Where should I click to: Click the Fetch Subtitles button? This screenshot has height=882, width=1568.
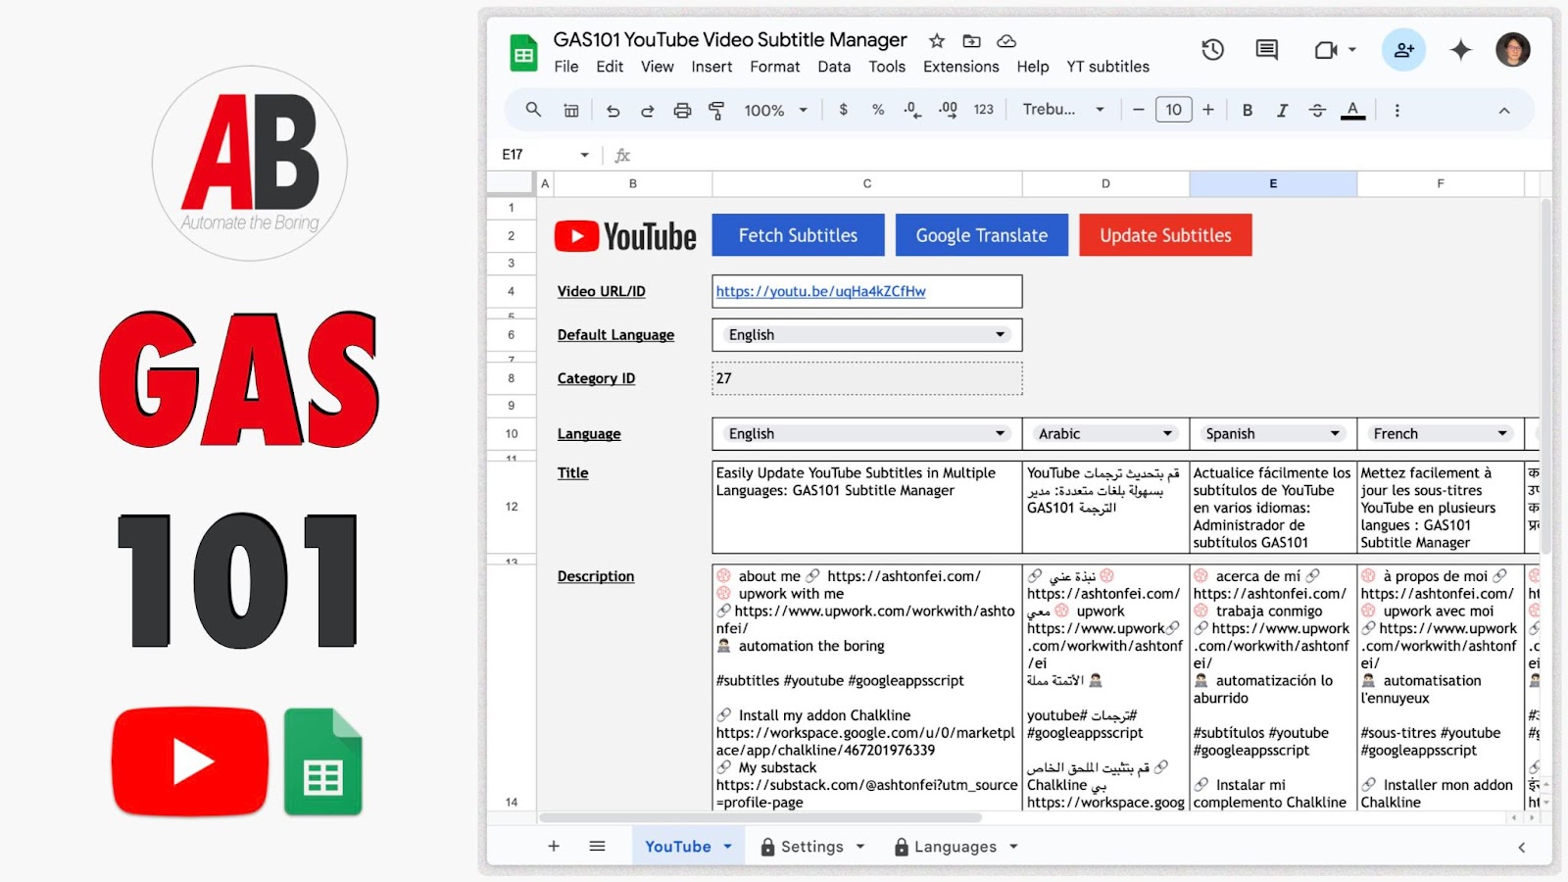point(798,235)
